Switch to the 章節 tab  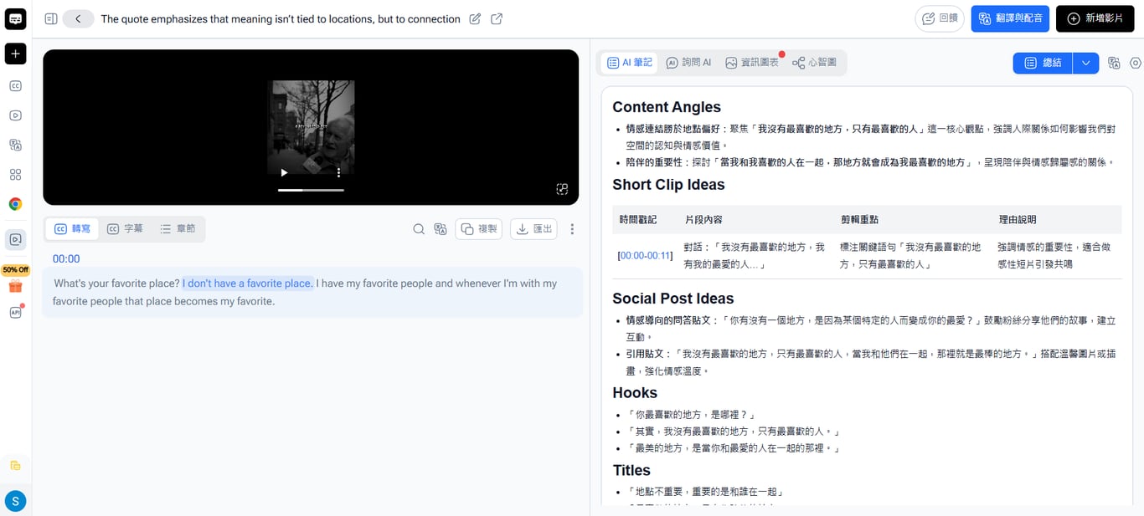[178, 228]
